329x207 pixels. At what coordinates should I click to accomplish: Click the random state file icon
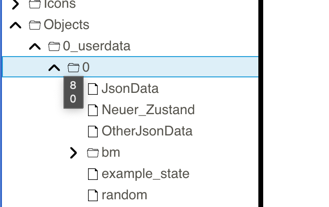[92, 195]
